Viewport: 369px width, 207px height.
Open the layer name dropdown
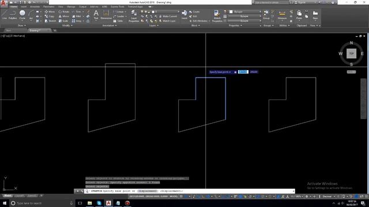tap(179, 11)
